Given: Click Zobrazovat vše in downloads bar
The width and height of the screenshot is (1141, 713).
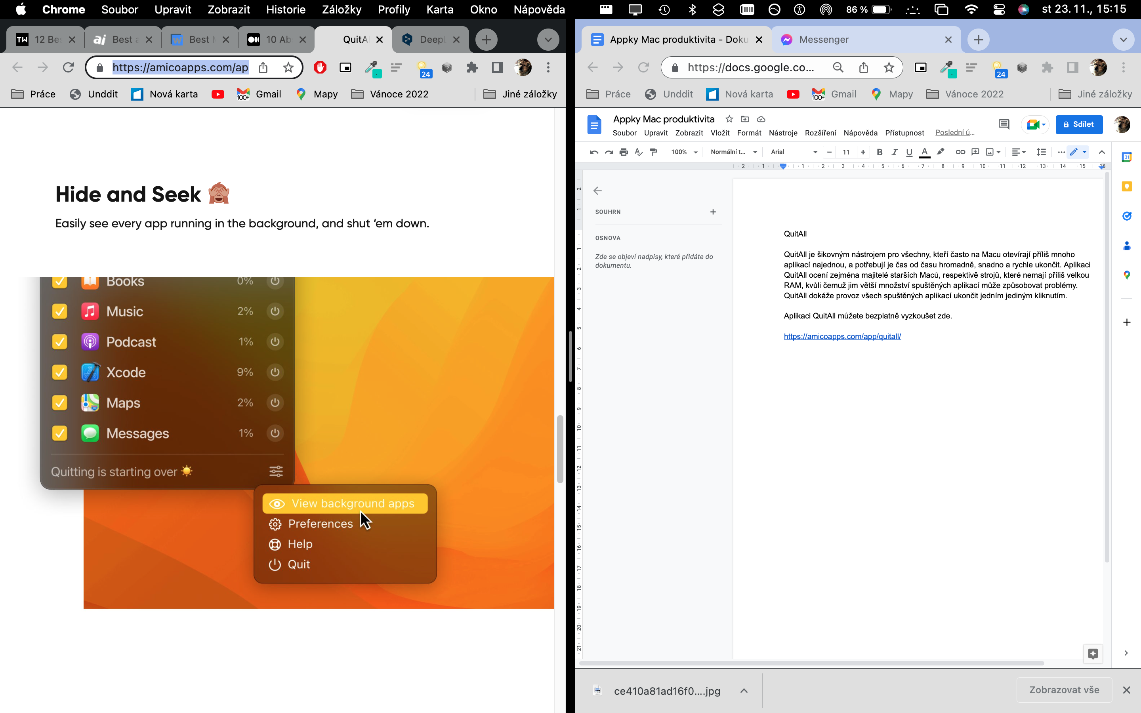Looking at the screenshot, I should (1064, 690).
